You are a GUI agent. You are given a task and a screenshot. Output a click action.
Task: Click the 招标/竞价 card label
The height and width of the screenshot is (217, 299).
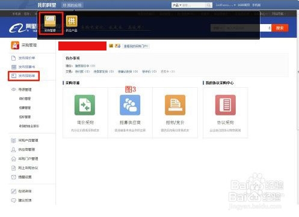(x=175, y=123)
